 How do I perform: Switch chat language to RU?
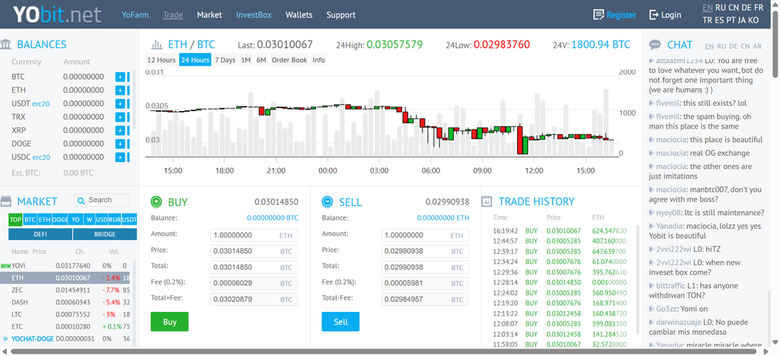click(721, 46)
